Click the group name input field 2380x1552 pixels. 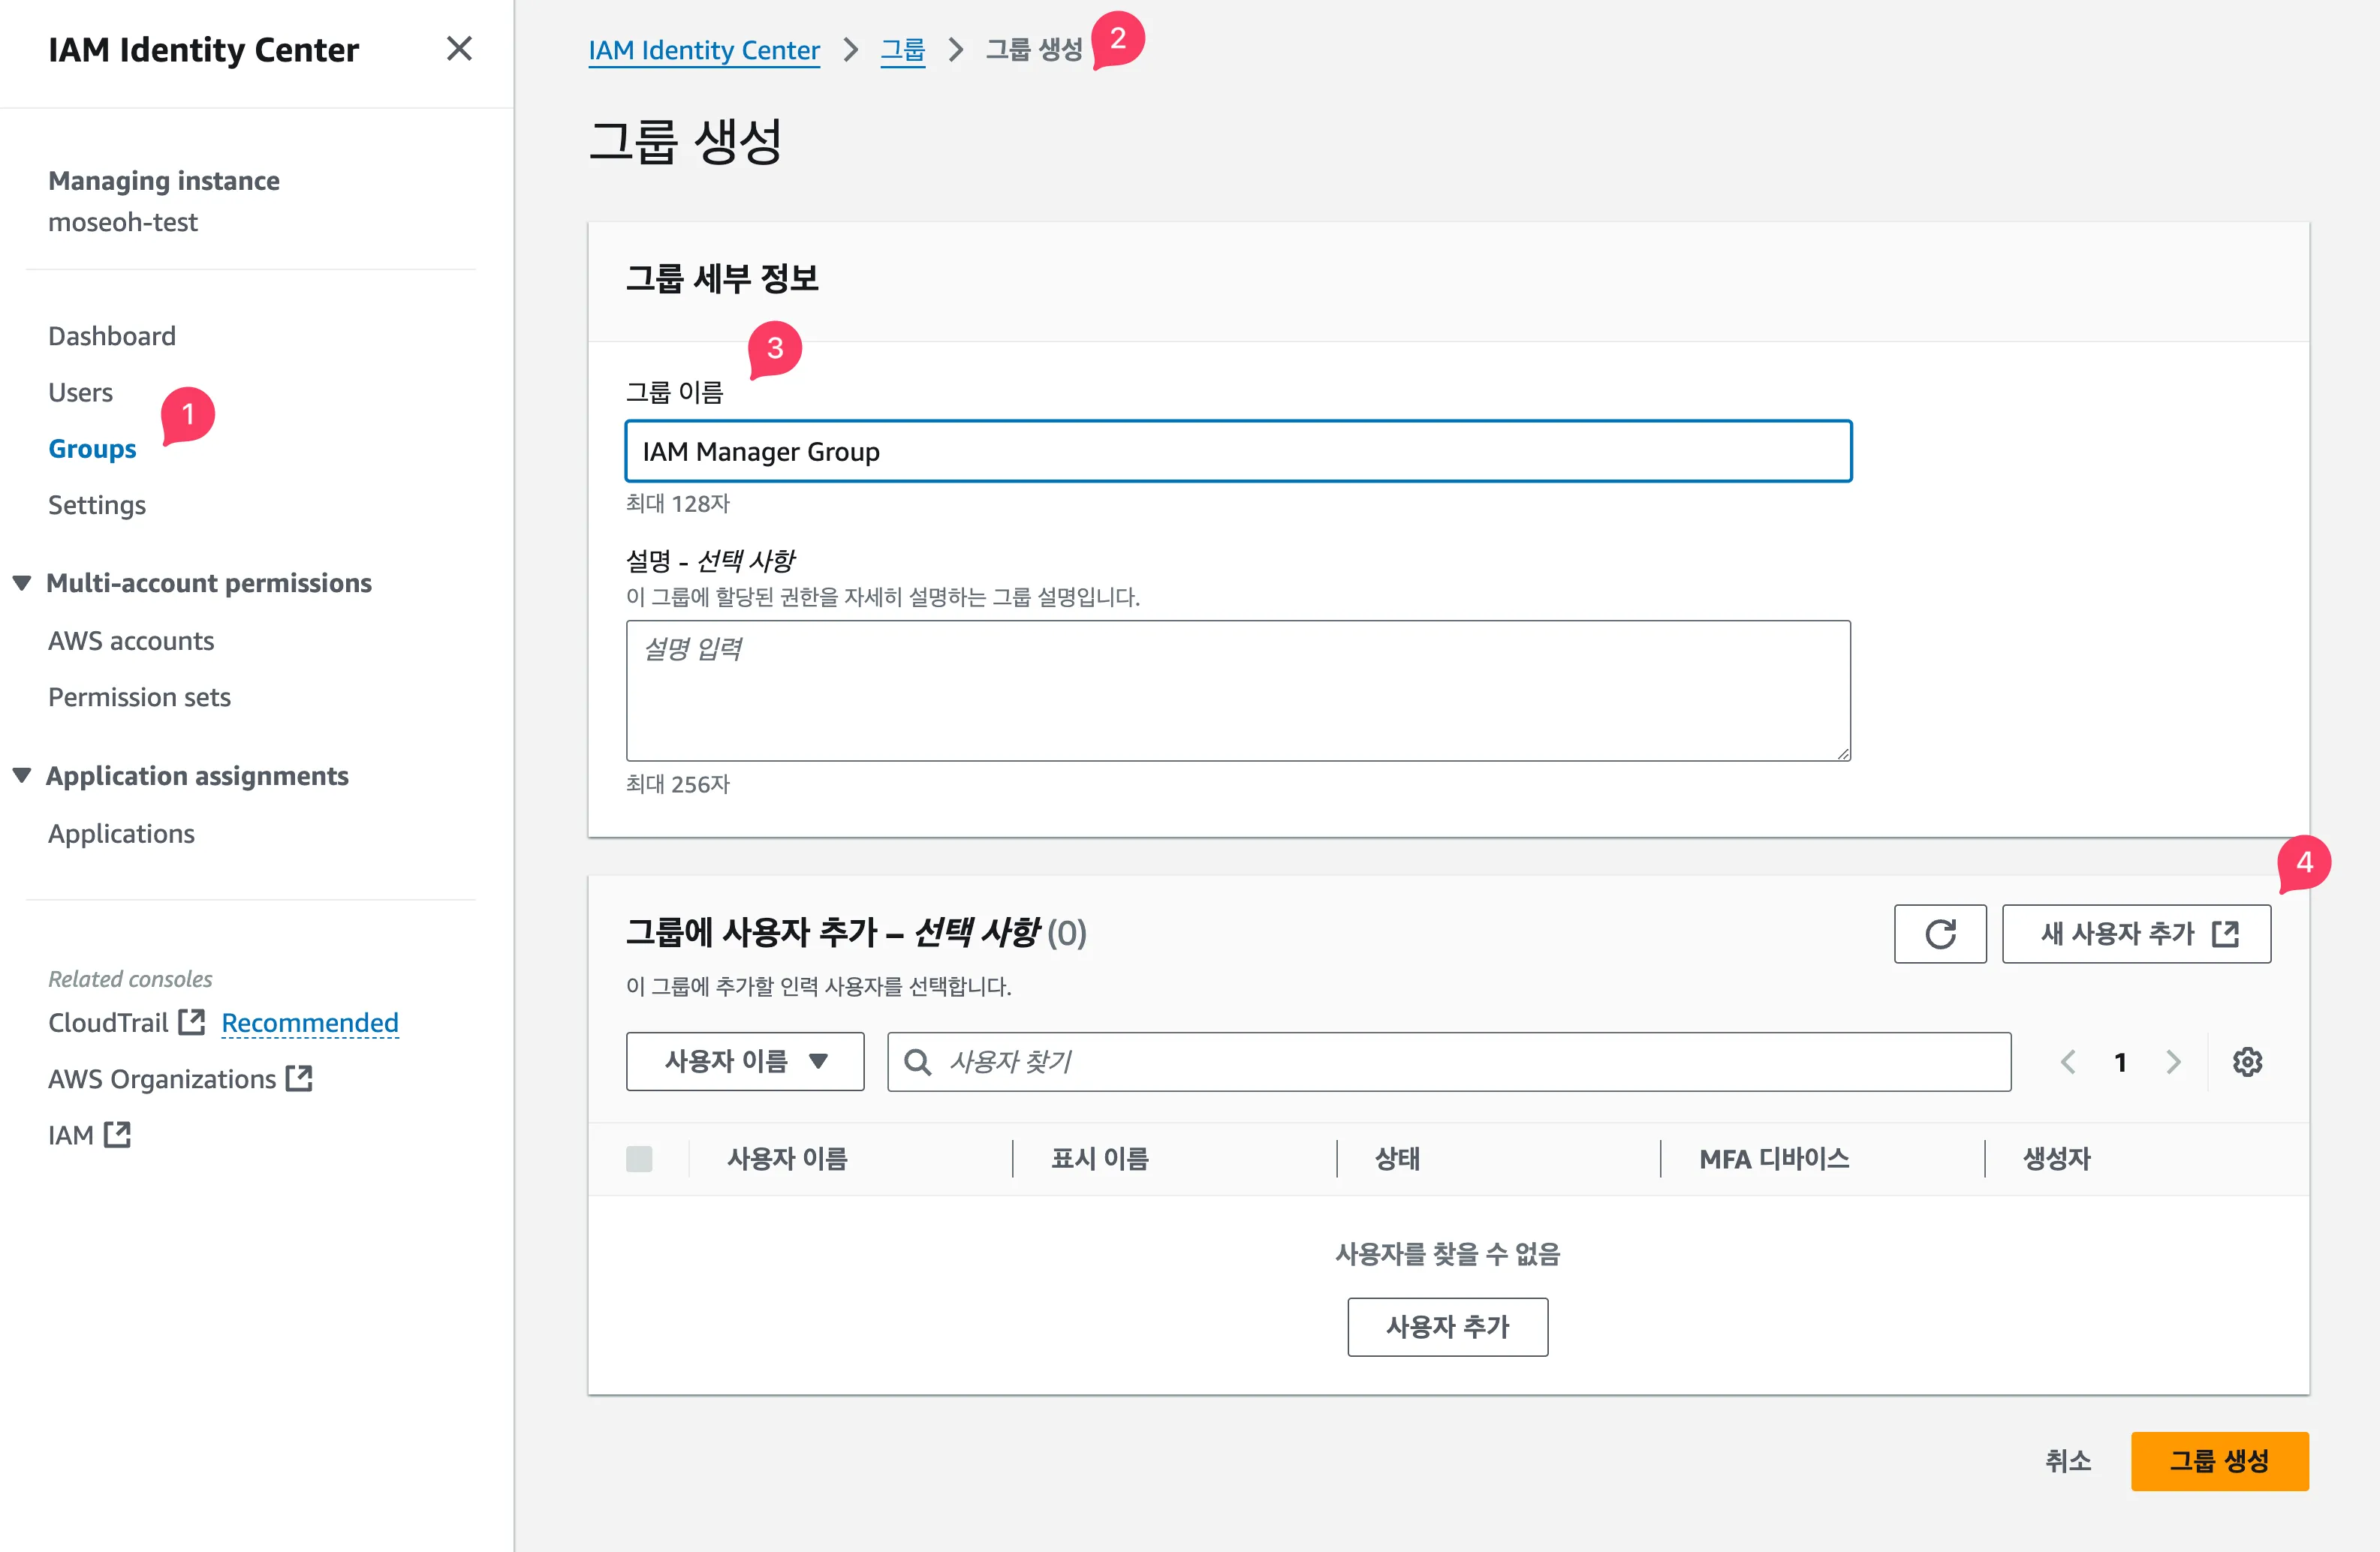(x=1238, y=451)
